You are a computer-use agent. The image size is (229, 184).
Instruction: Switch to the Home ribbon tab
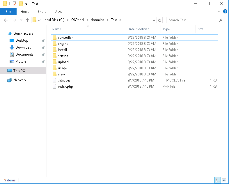(x=25, y=12)
